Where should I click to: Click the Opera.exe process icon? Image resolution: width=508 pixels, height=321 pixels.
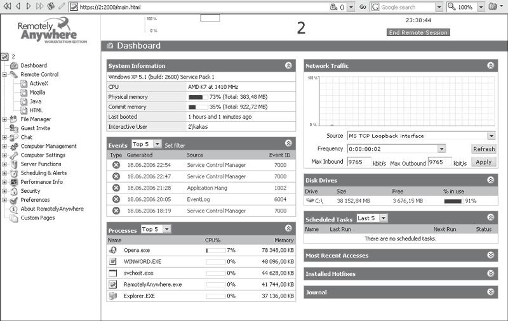pos(113,251)
